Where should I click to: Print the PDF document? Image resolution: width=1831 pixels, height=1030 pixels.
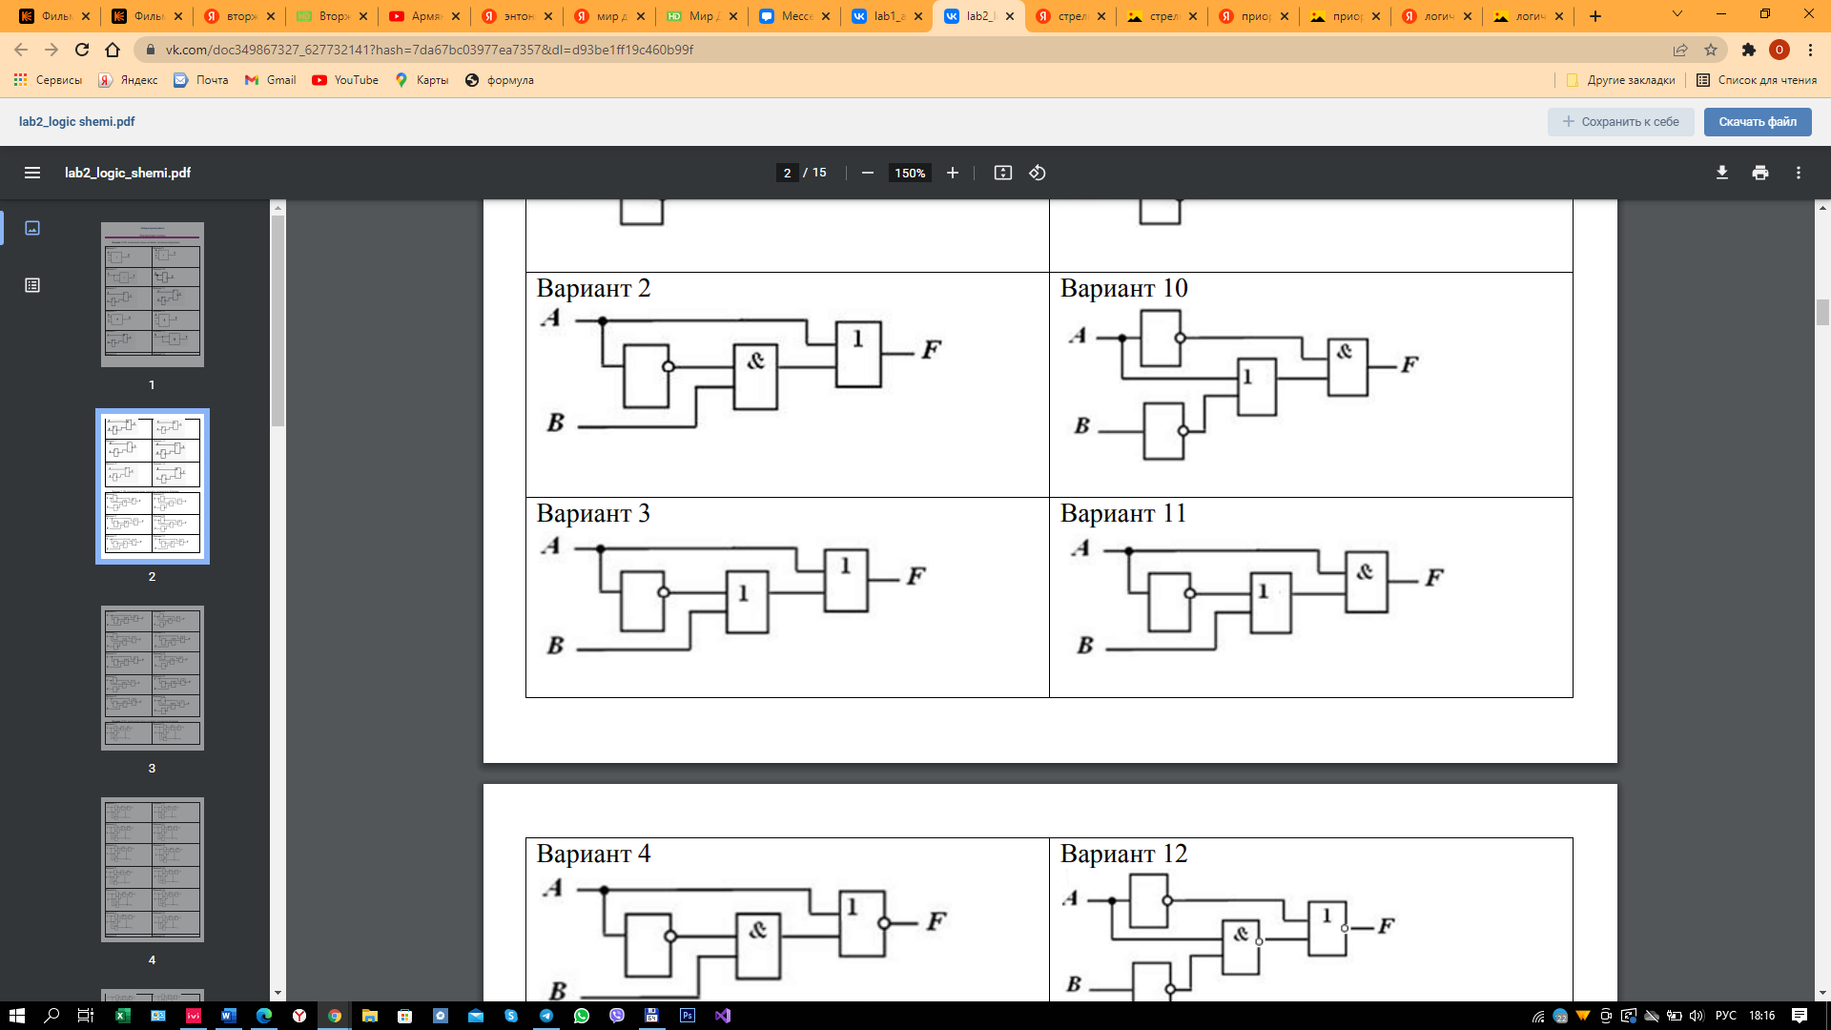coord(1759,173)
